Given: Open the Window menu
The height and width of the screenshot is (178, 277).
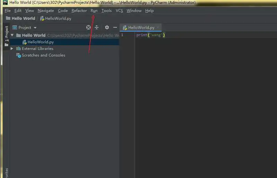Looking at the screenshot, I should 134,11.
